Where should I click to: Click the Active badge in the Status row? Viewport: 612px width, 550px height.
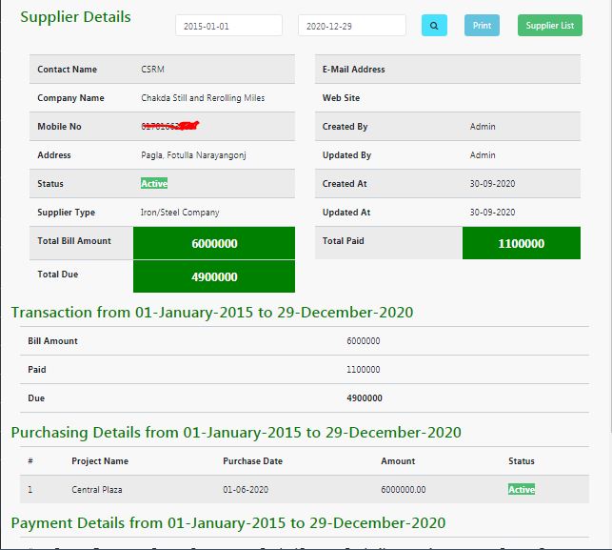coord(154,183)
